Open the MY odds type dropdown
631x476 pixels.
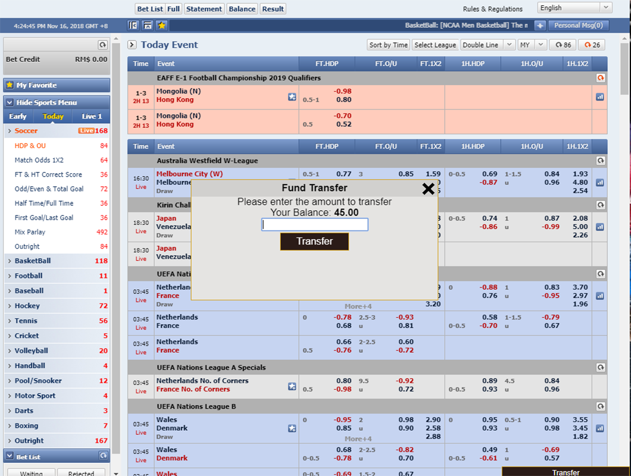pos(532,45)
